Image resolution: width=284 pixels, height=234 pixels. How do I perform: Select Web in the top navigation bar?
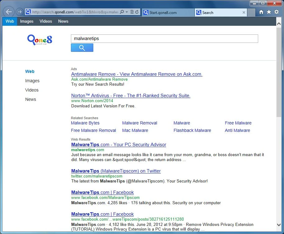pyautogui.click(x=10, y=21)
